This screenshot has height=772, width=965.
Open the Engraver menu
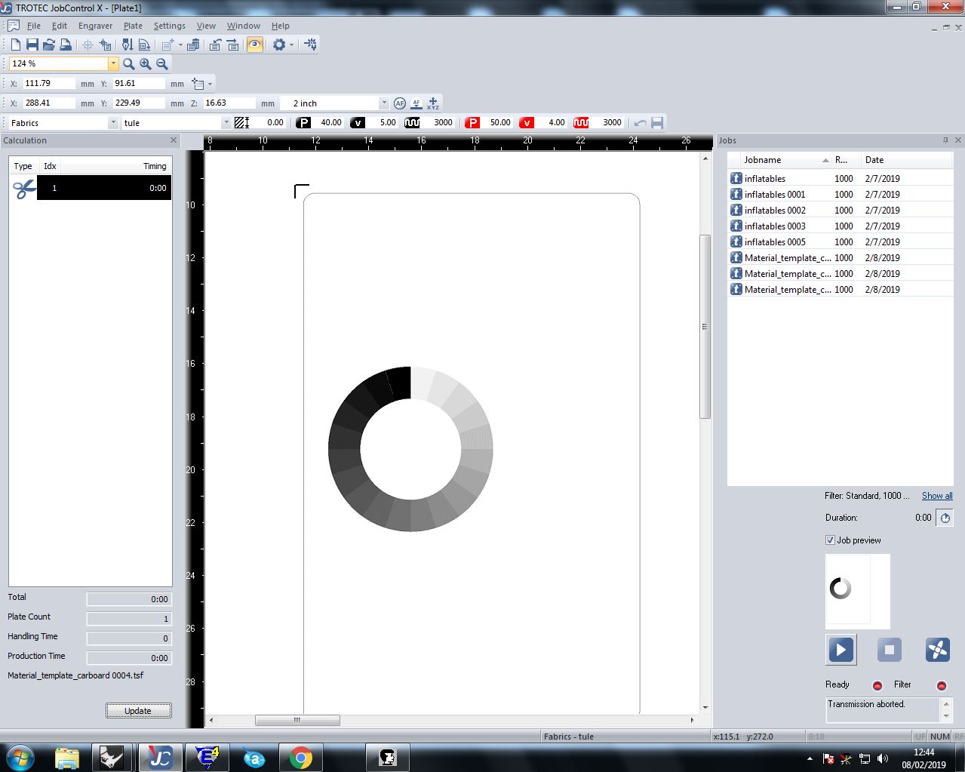pyautogui.click(x=95, y=26)
